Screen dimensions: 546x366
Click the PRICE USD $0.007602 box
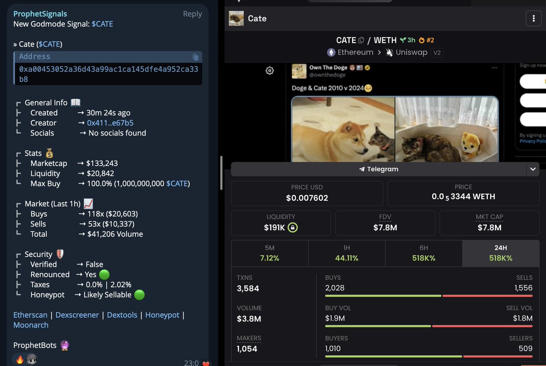(x=307, y=193)
